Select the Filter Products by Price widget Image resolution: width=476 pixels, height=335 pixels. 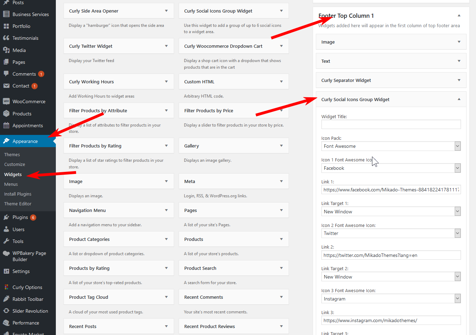[234, 111]
